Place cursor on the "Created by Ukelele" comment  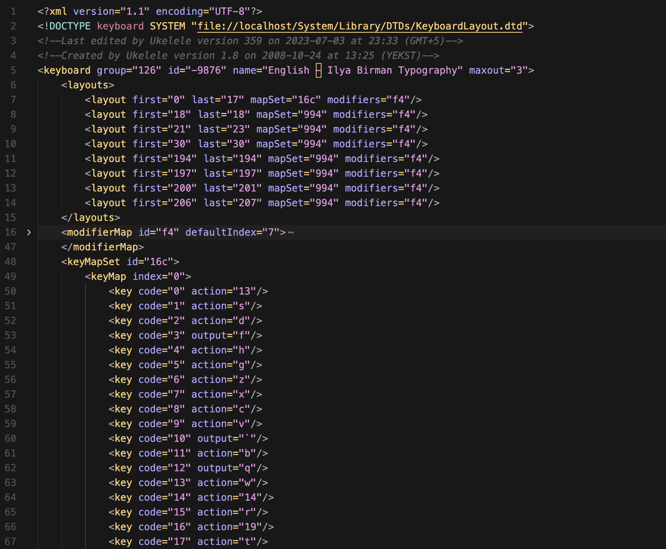click(x=238, y=56)
